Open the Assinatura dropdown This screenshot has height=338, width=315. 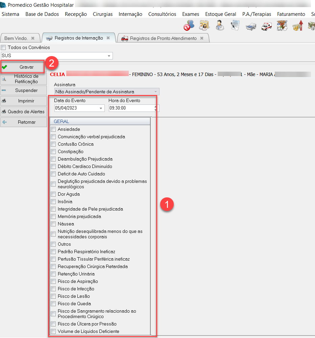click(x=155, y=92)
